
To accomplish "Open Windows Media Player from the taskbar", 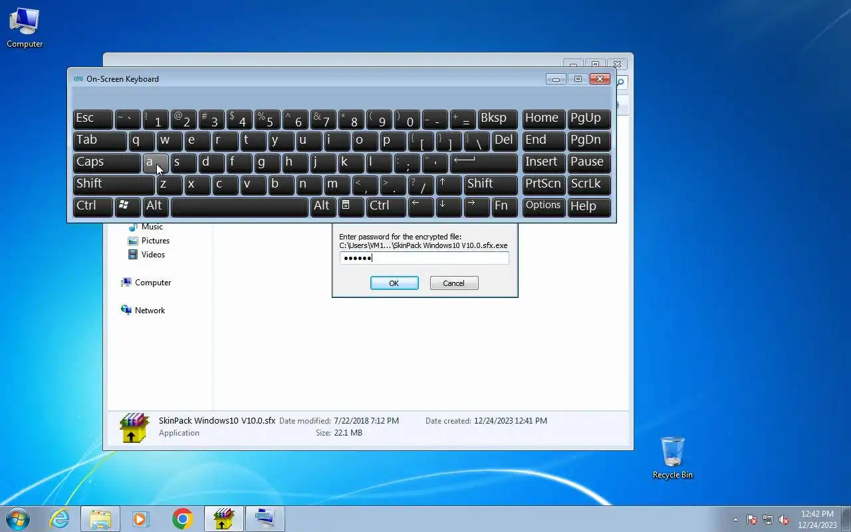I will (141, 519).
